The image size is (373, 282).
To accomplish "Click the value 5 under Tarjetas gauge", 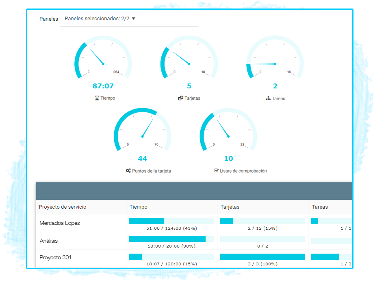I will [189, 86].
